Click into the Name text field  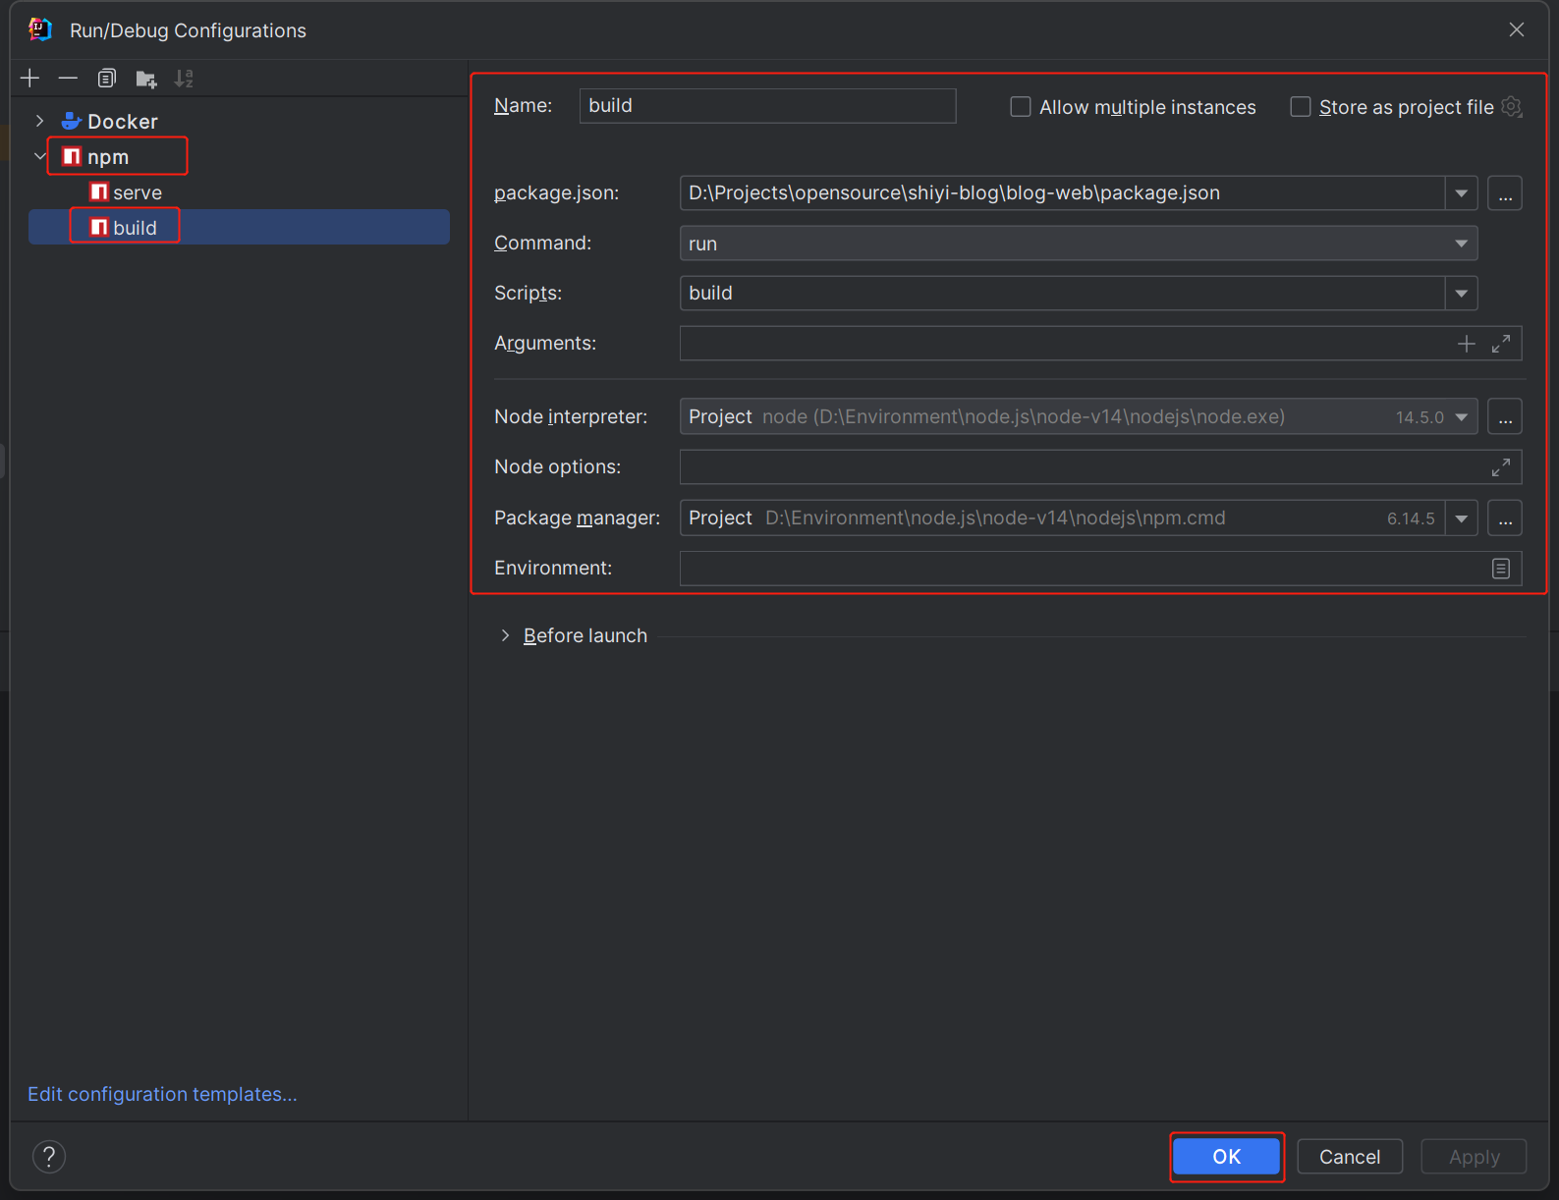click(x=766, y=106)
